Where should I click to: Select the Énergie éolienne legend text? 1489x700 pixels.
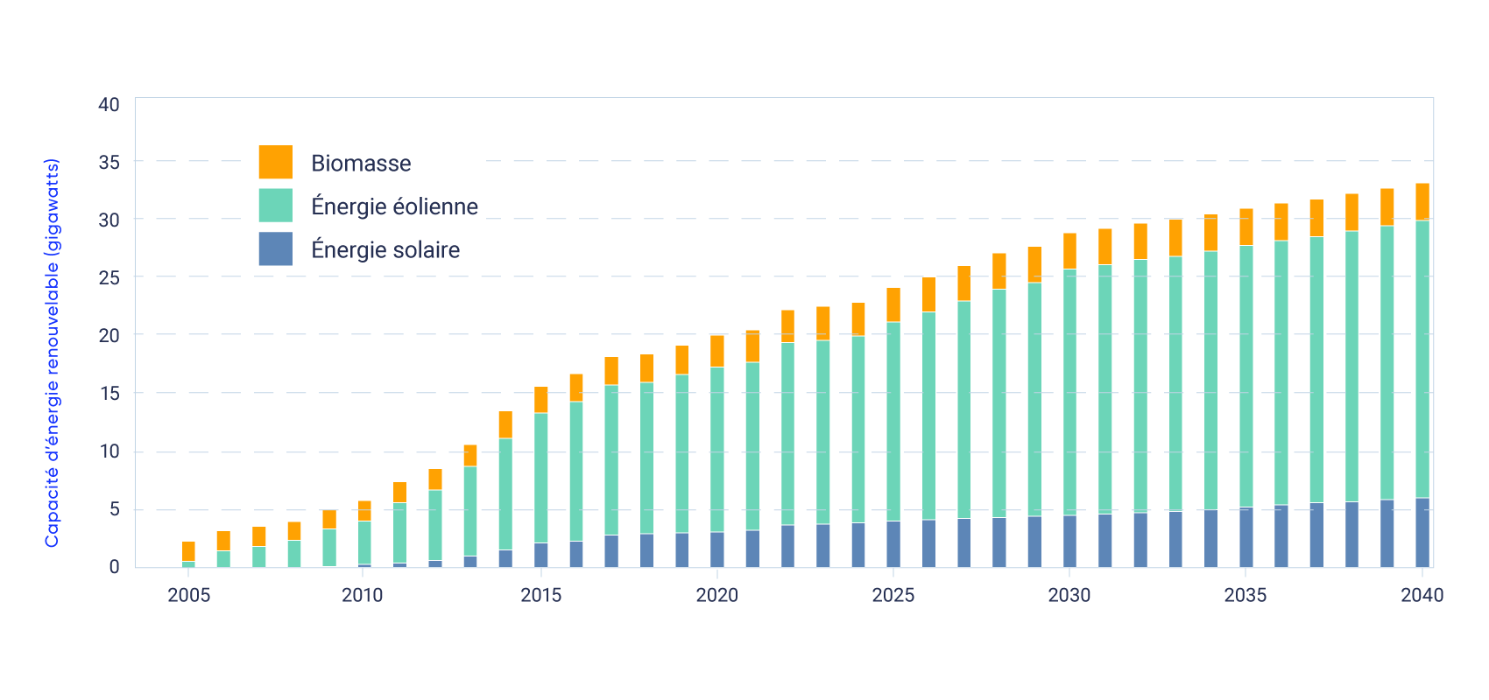click(394, 206)
